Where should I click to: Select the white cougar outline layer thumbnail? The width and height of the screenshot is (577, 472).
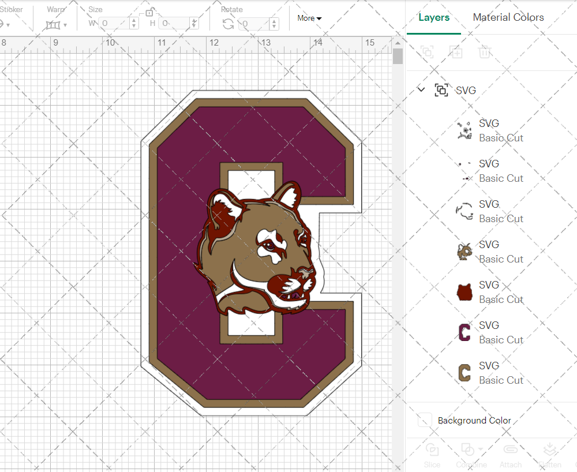[464, 211]
